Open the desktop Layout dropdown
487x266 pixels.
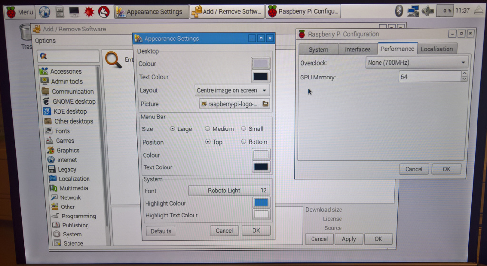(x=232, y=90)
